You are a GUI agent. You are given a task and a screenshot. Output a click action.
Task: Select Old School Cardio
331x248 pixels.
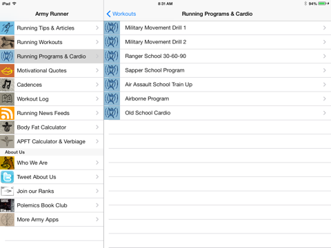click(217, 113)
